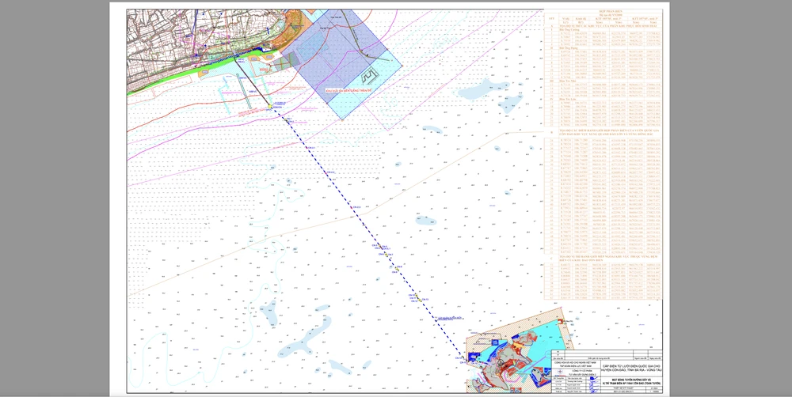Click the dashed blue submarine cable route line
The image size is (792, 397).
point(356,208)
